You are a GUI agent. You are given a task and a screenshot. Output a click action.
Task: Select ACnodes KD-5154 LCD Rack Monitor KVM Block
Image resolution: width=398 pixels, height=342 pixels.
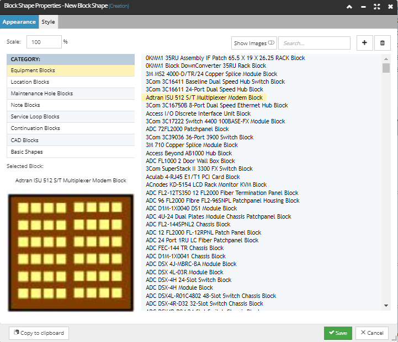click(x=206, y=185)
